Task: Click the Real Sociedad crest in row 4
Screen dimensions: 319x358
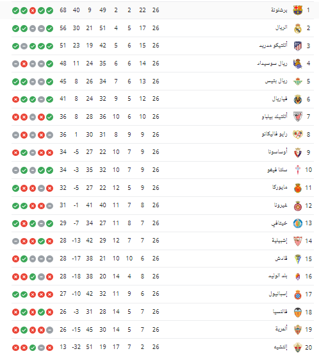Action: pos(298,64)
